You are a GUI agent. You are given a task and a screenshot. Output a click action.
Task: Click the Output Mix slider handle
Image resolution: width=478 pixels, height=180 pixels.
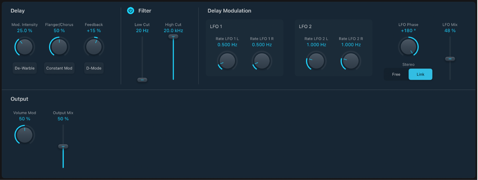(x=63, y=147)
